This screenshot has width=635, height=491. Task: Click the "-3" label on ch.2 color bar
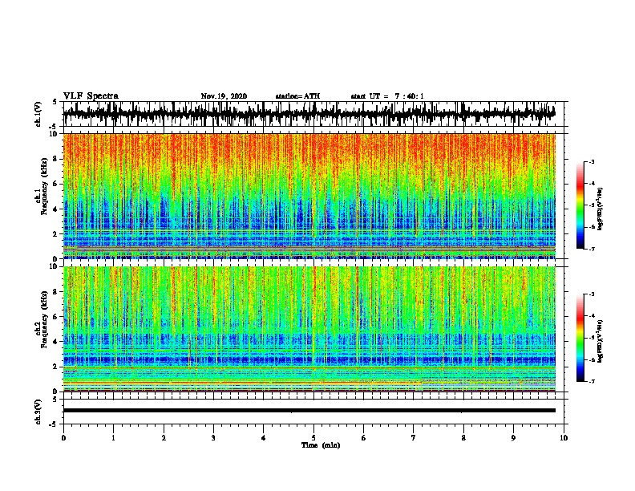pyautogui.click(x=591, y=294)
